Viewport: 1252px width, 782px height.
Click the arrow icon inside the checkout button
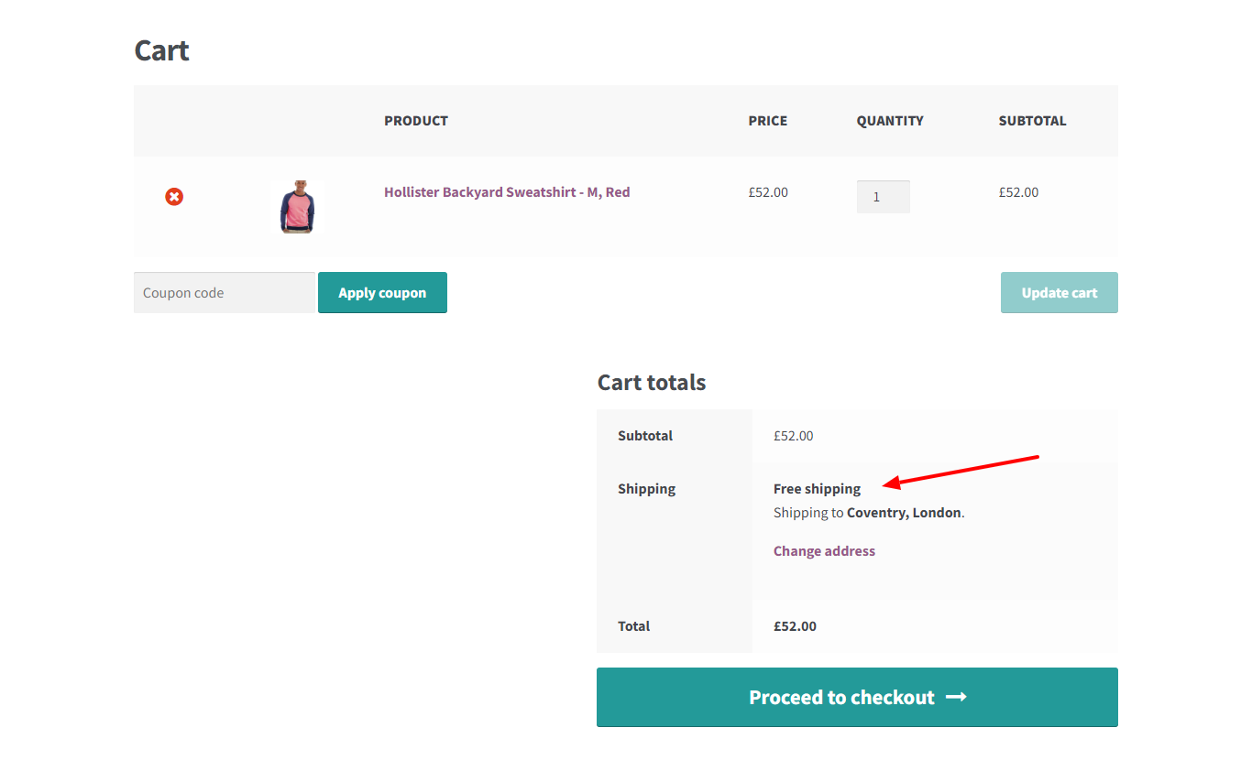[x=956, y=697]
